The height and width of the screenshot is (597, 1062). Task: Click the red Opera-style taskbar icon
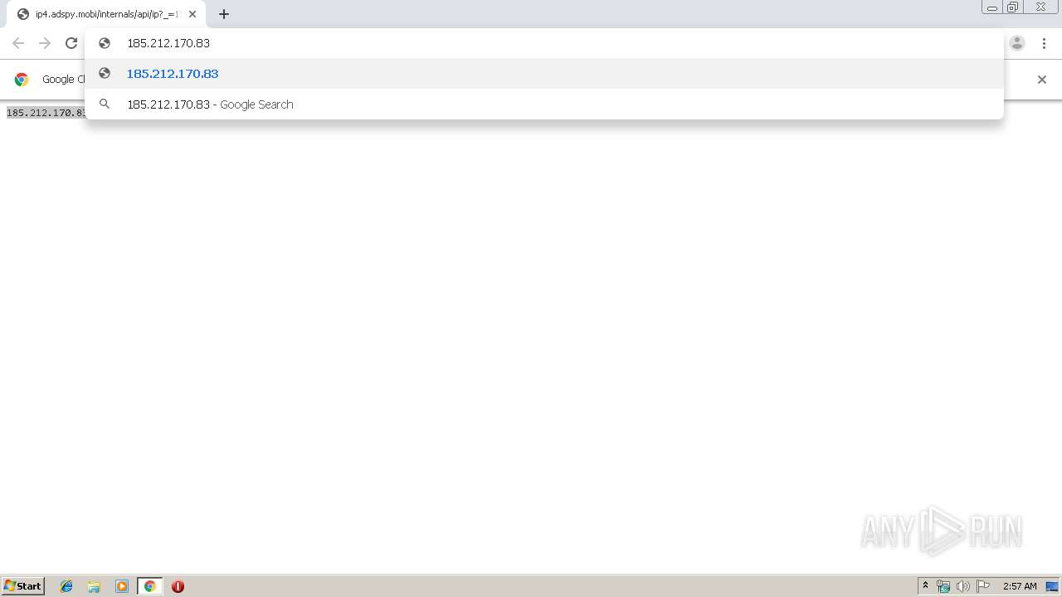[178, 586]
